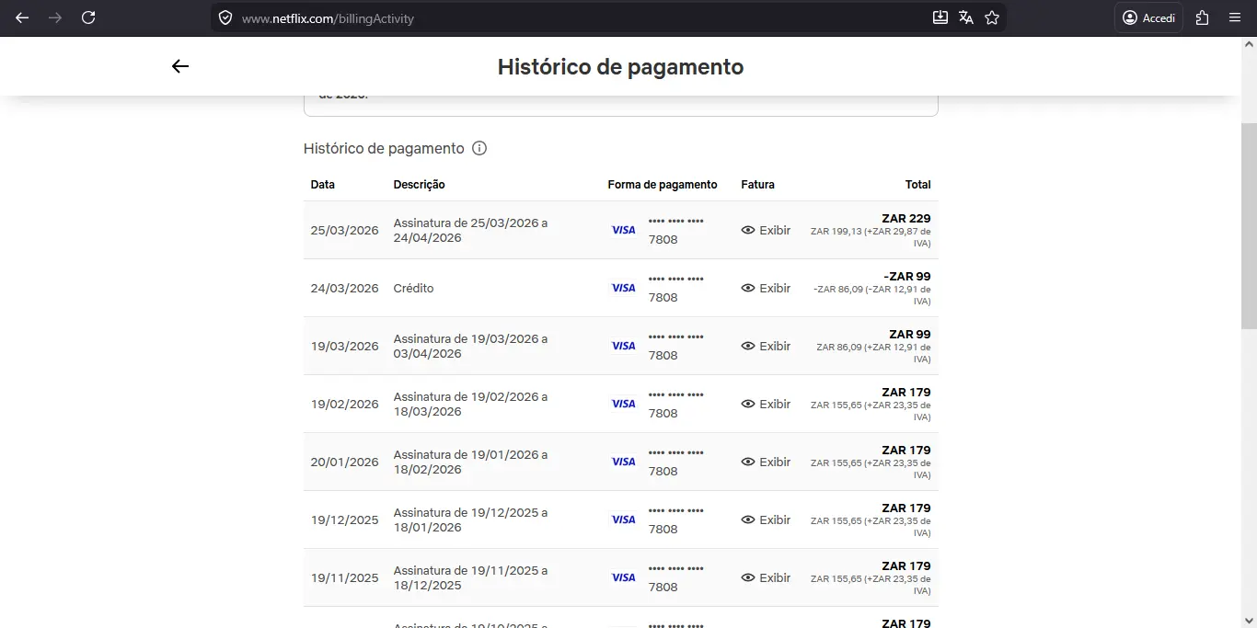
Task: Click description Assinatura de 19/03/2026 a 03/04/2026
Action: (x=470, y=346)
